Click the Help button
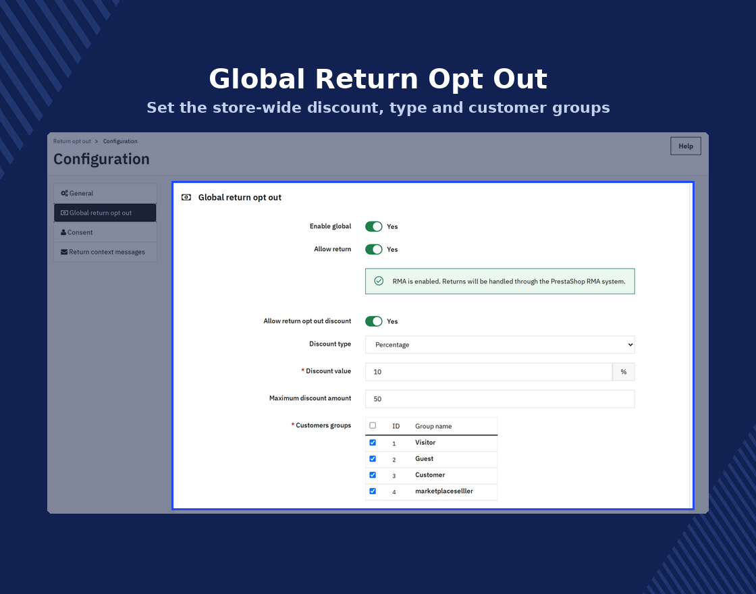 tap(686, 146)
